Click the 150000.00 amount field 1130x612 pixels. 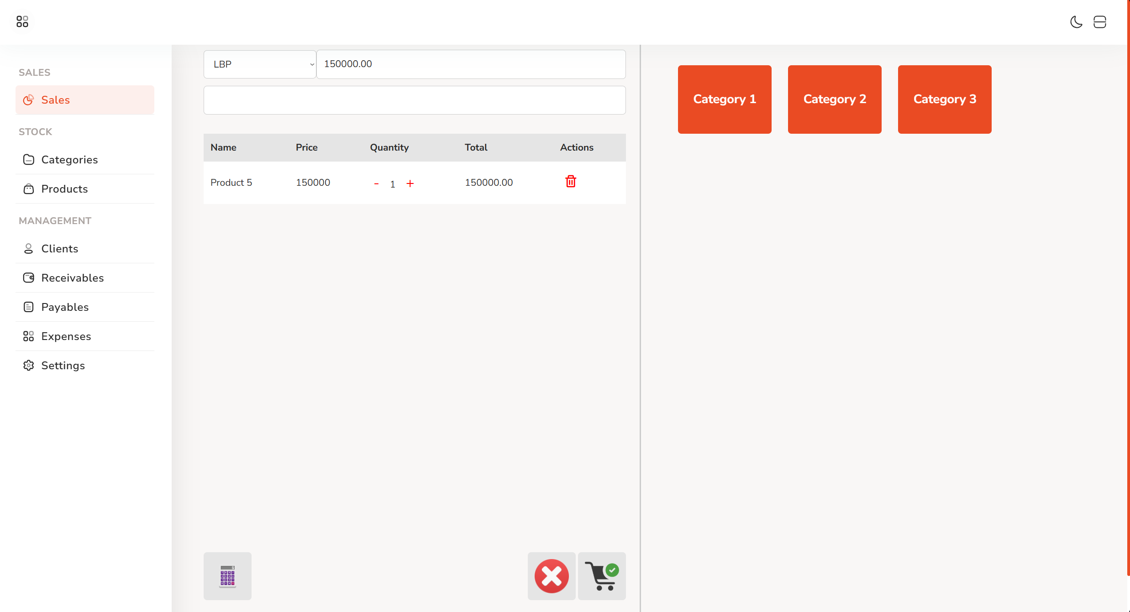tap(470, 64)
